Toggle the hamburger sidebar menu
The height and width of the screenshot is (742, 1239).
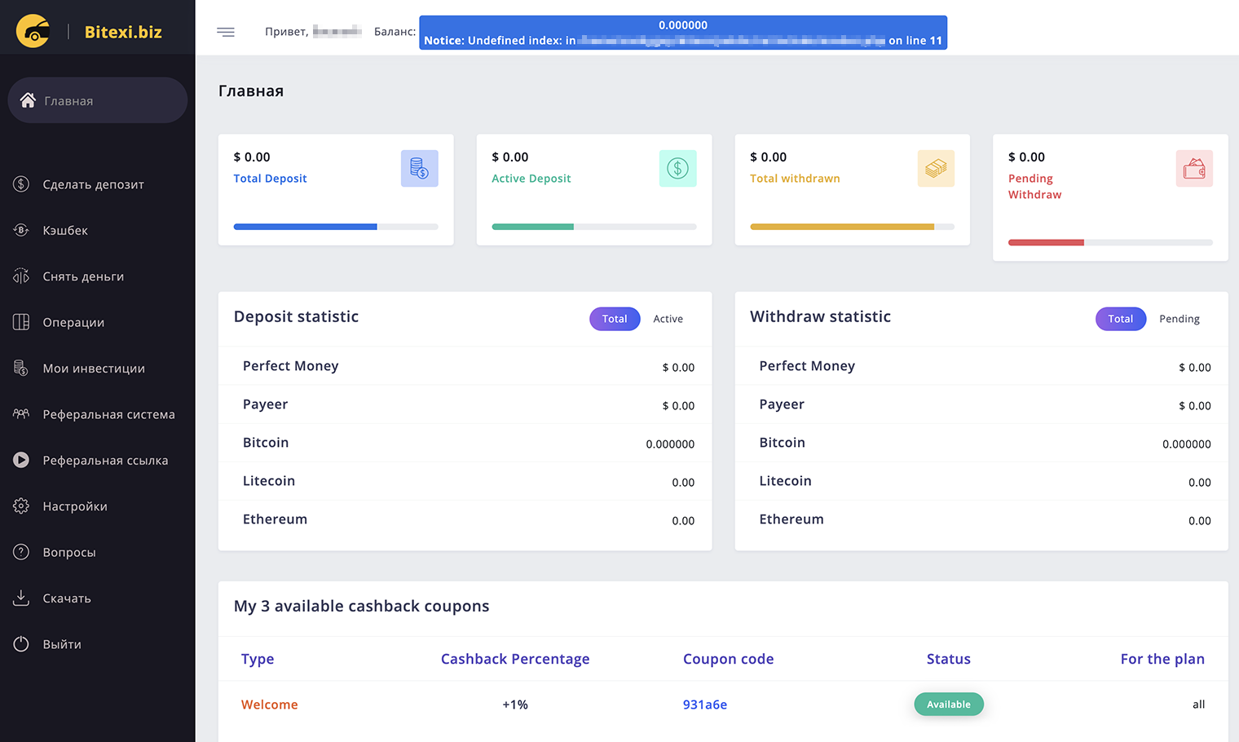226,32
